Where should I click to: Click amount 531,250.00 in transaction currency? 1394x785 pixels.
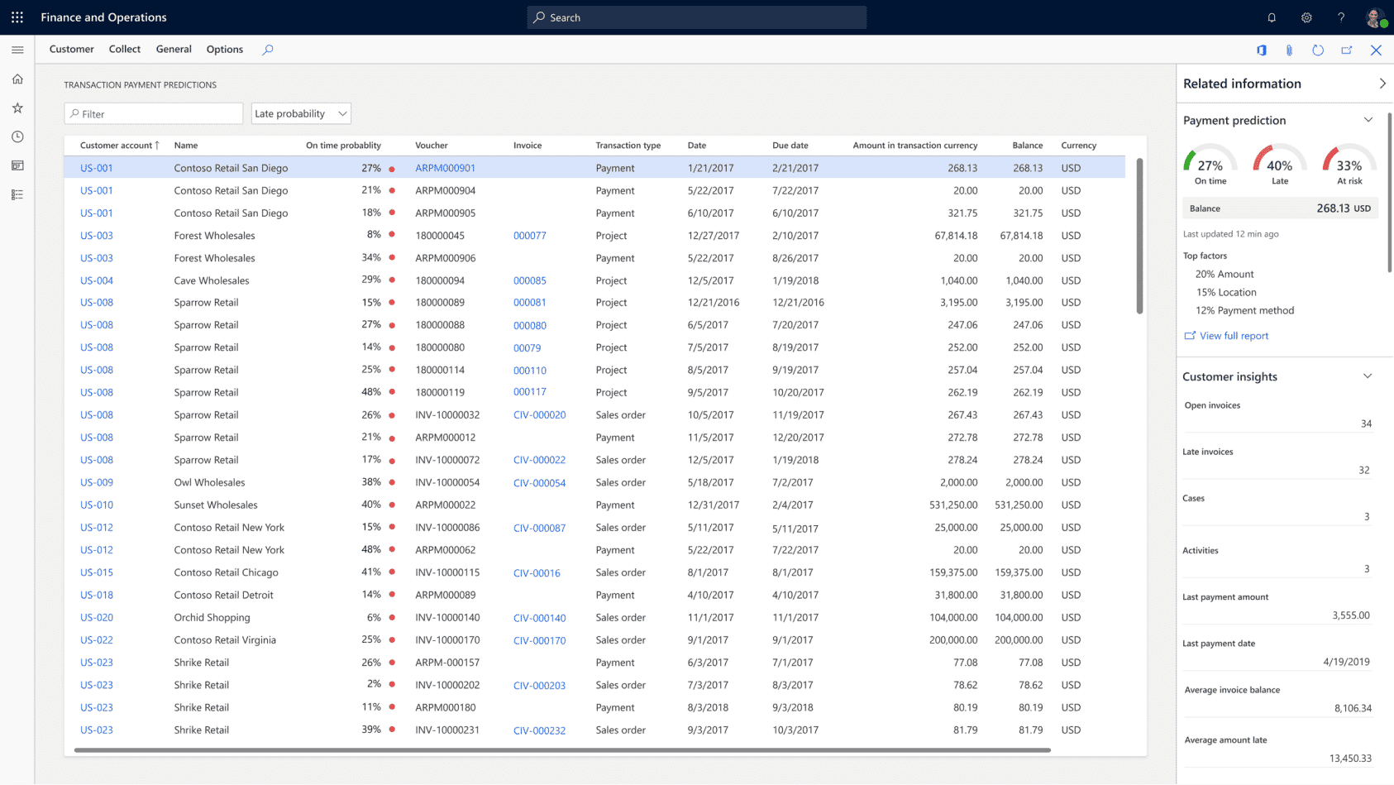953,505
